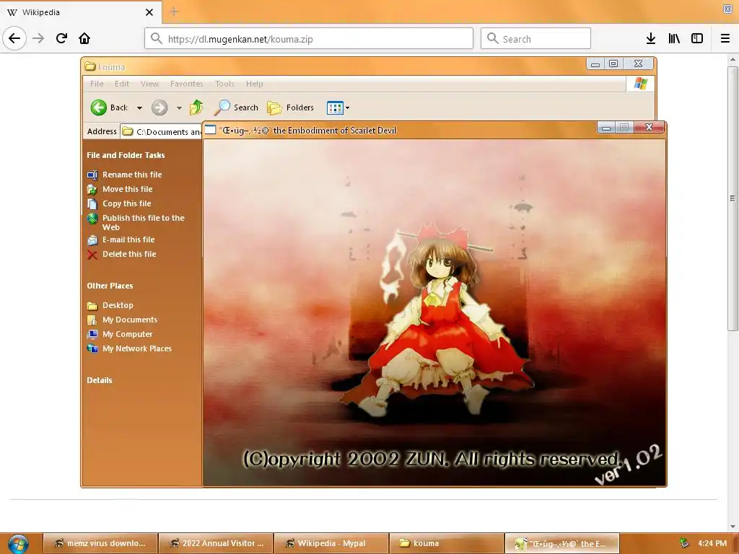The width and height of the screenshot is (739, 554).
Task: Click Publish this file to the Web
Action: (x=144, y=222)
